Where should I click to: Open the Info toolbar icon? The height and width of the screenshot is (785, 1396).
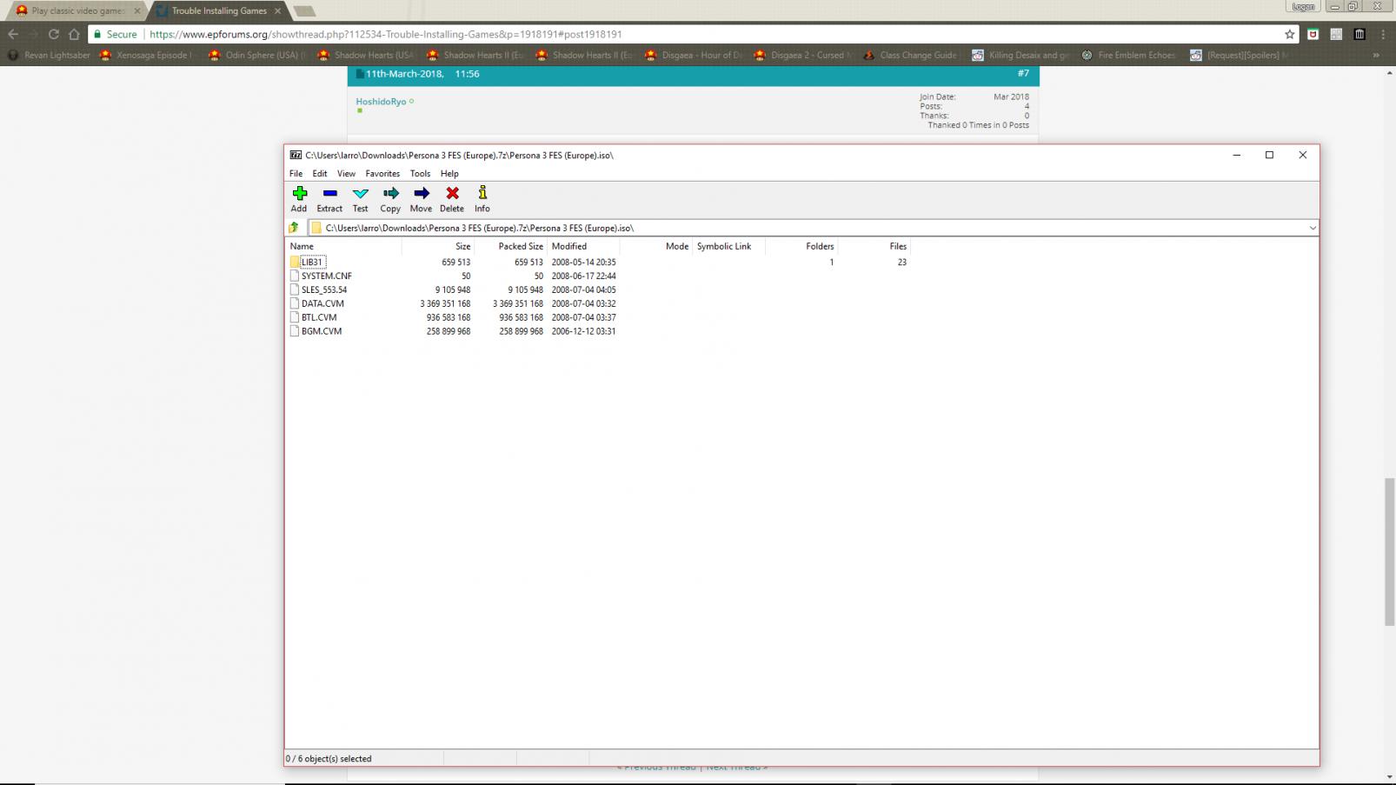pos(482,199)
